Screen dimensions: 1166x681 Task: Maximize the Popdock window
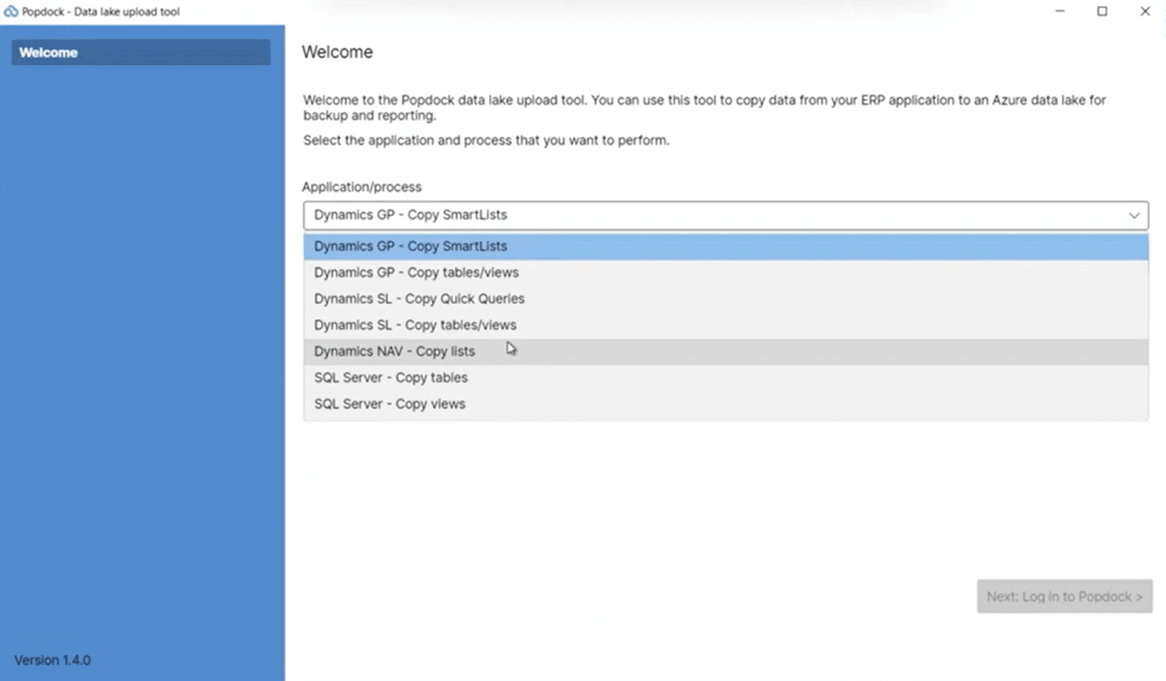tap(1102, 12)
